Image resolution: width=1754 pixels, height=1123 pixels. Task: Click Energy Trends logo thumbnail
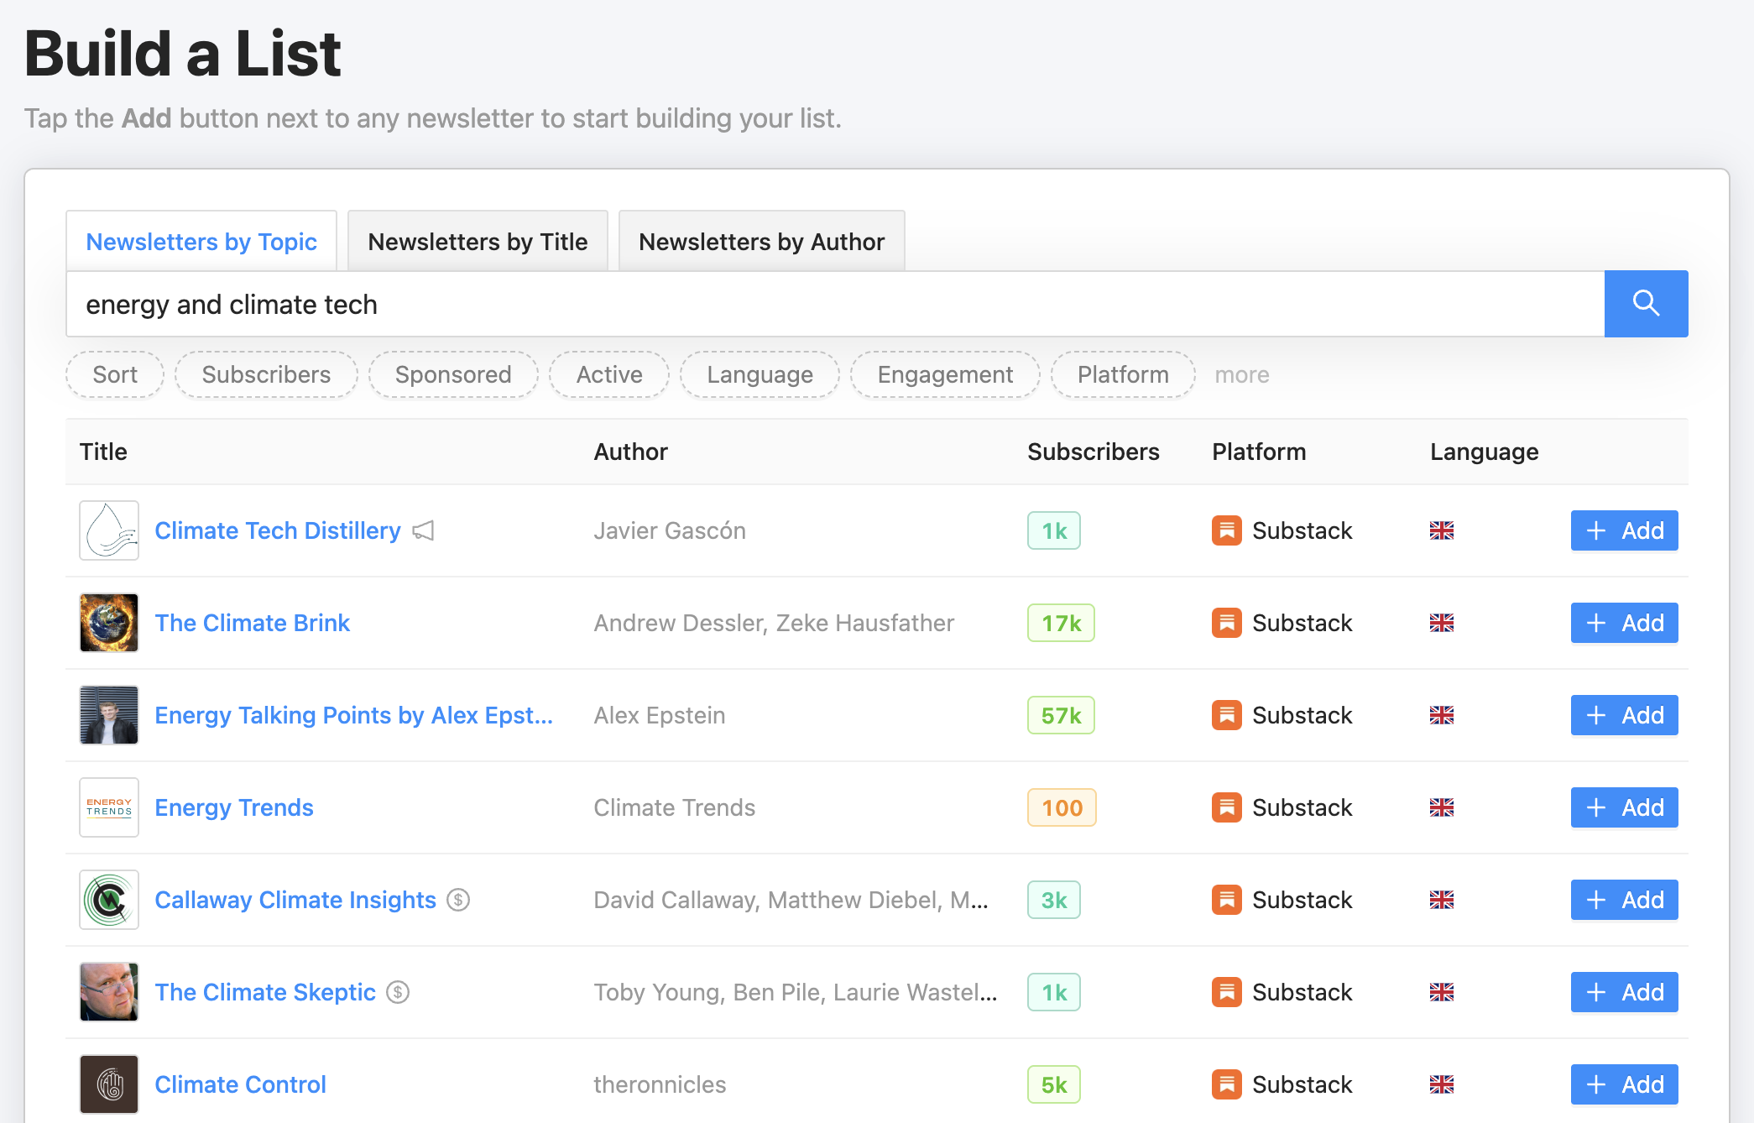click(109, 807)
